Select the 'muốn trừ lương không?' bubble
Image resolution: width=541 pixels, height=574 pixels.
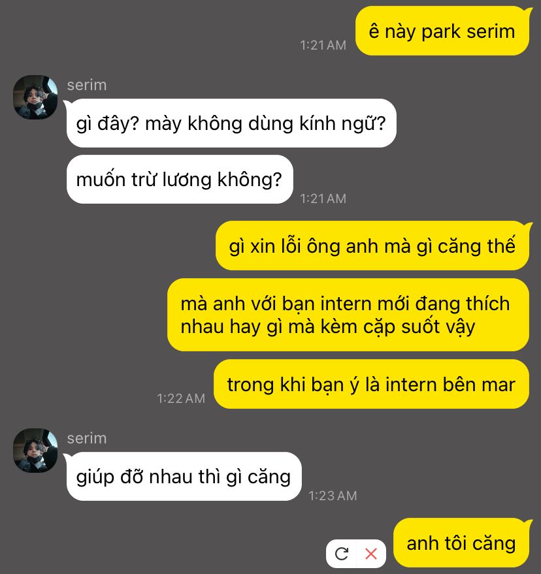pyautogui.click(x=180, y=180)
